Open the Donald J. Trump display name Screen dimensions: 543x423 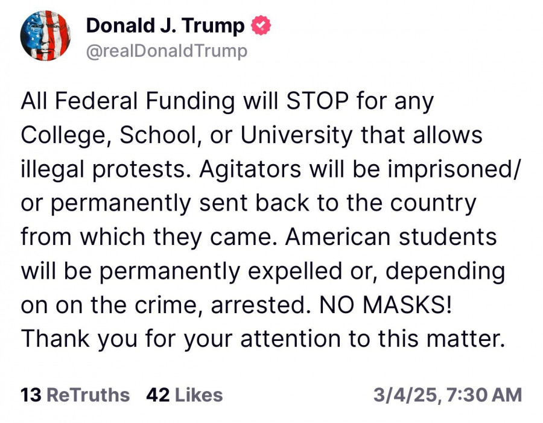165,25
